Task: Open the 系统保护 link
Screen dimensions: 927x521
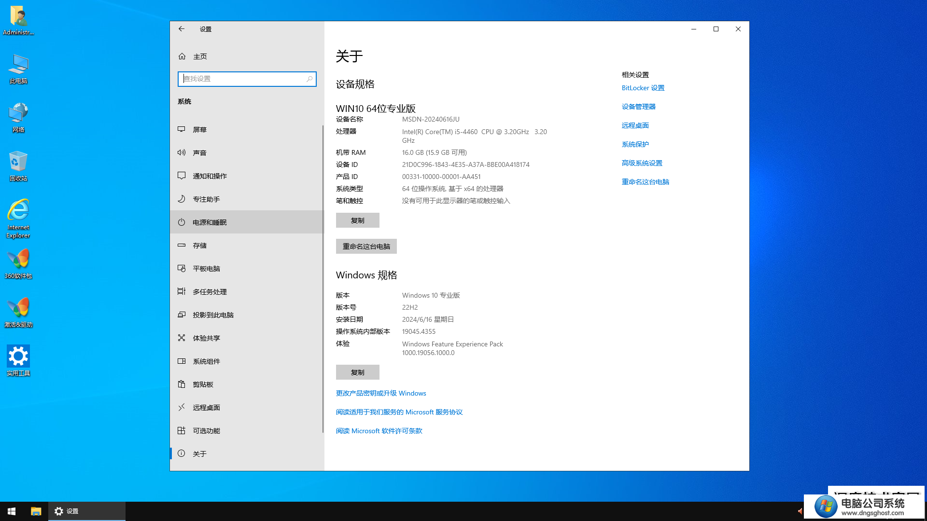Action: point(635,144)
